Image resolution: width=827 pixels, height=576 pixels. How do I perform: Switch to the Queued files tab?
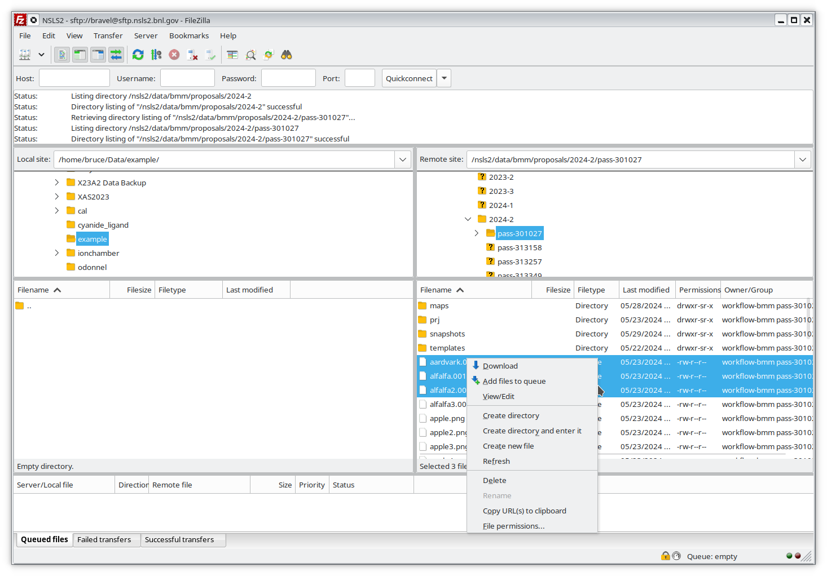coord(45,539)
